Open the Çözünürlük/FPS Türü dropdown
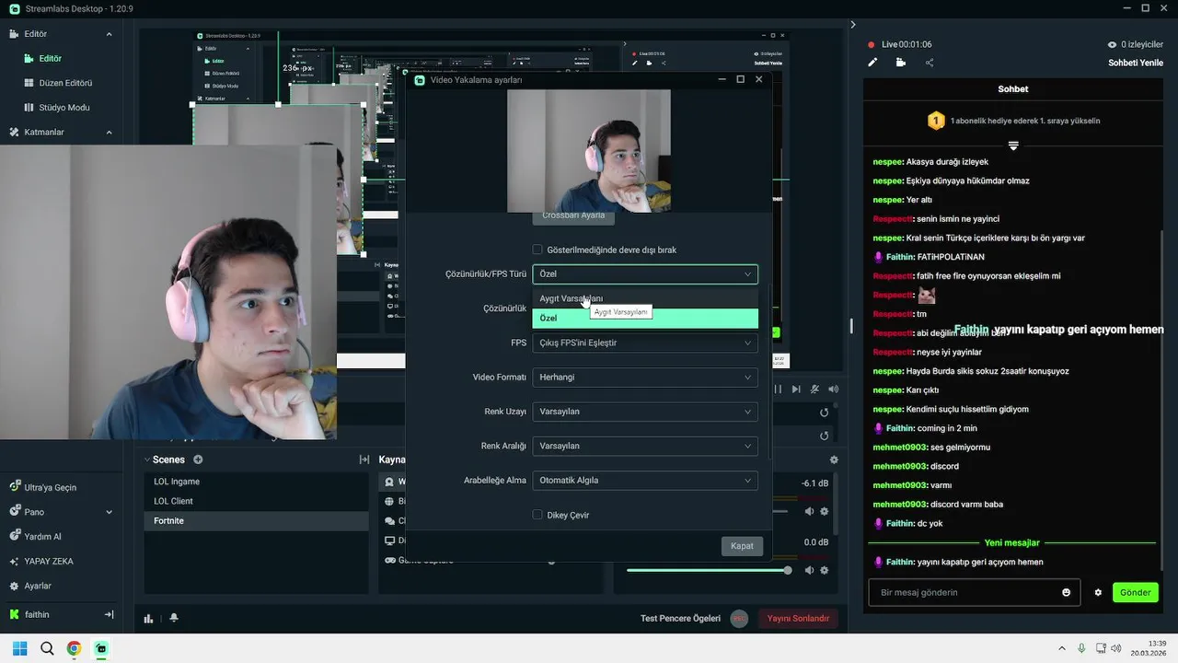 pyautogui.click(x=645, y=273)
